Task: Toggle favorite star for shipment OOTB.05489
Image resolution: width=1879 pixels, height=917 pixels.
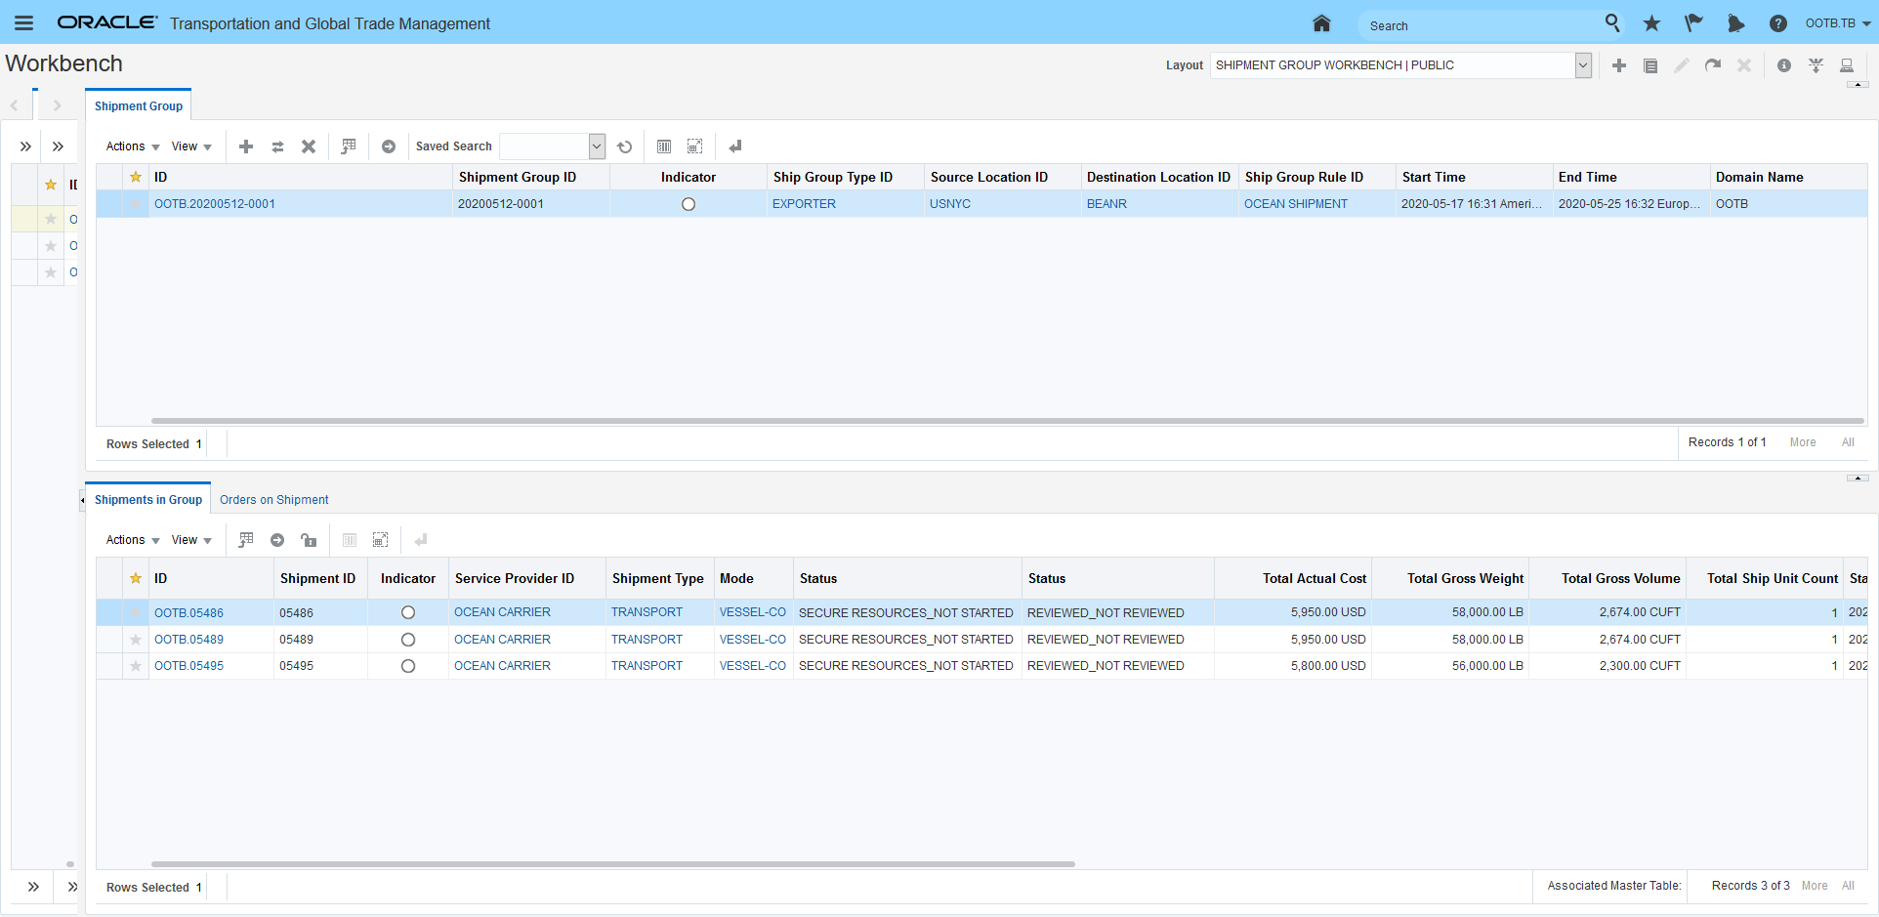Action: coord(136,640)
